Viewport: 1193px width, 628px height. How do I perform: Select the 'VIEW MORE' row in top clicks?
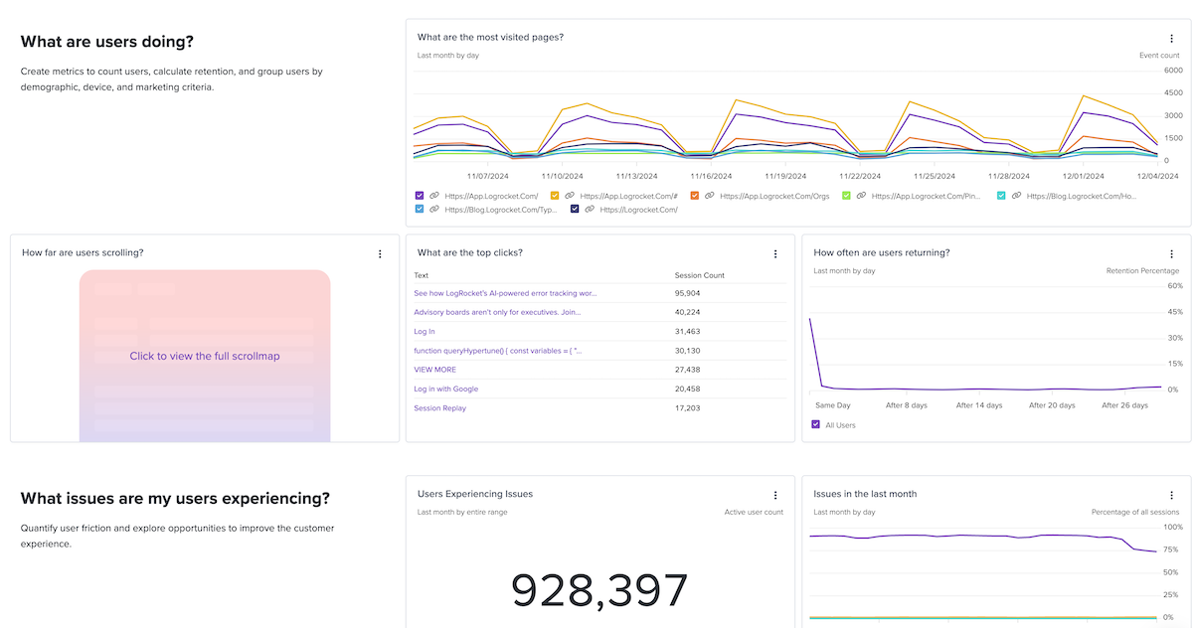434,370
